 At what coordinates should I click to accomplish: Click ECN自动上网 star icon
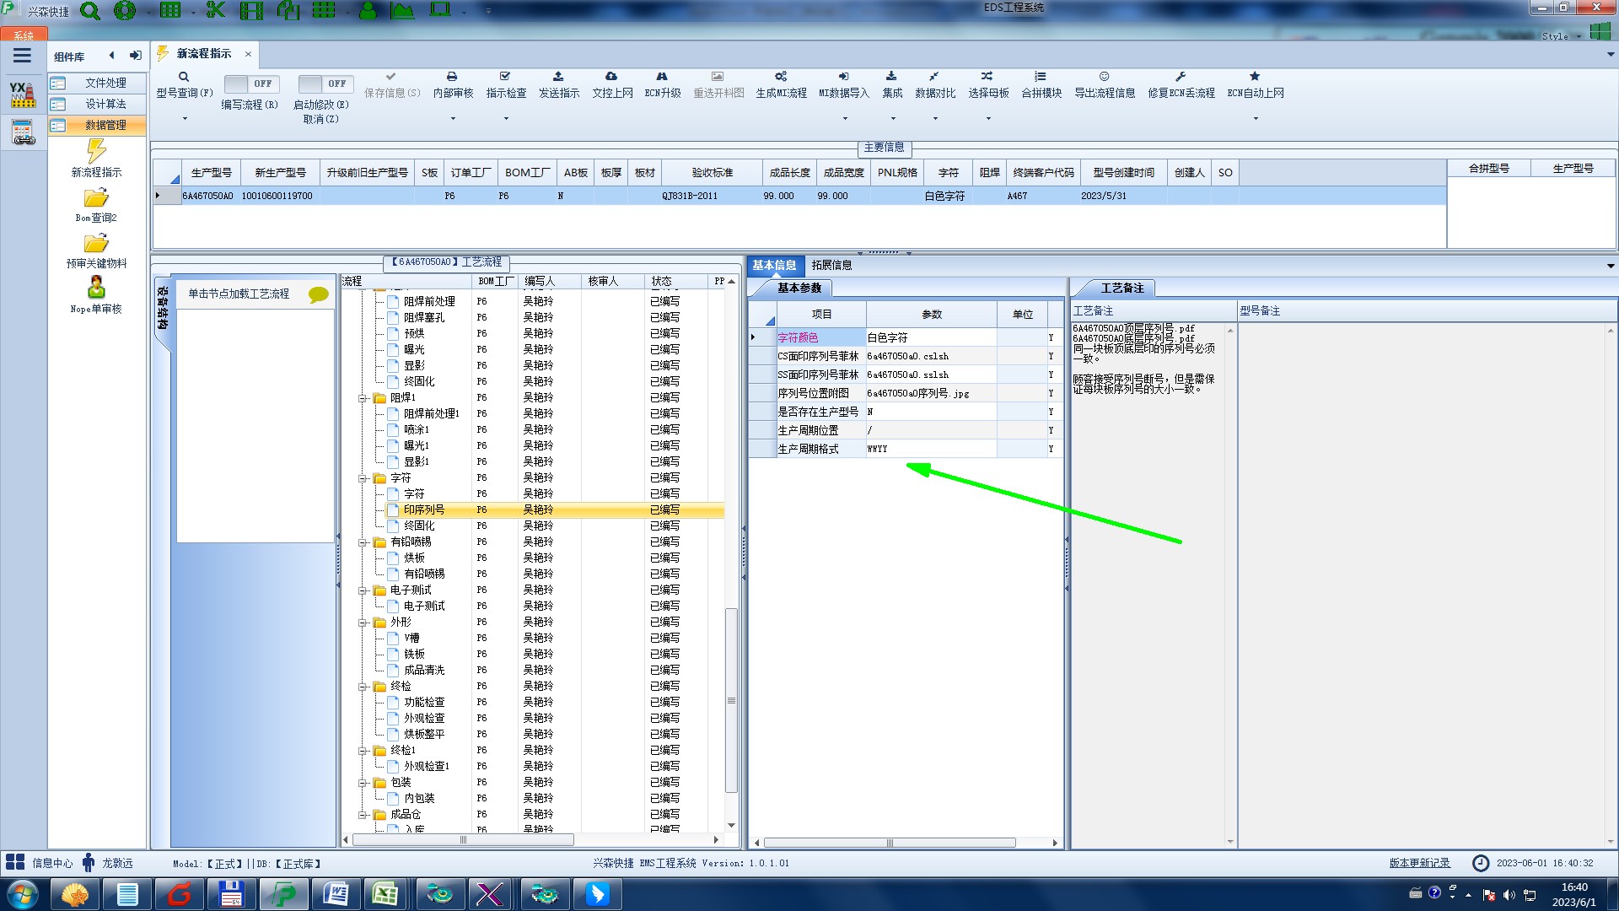pyautogui.click(x=1255, y=77)
